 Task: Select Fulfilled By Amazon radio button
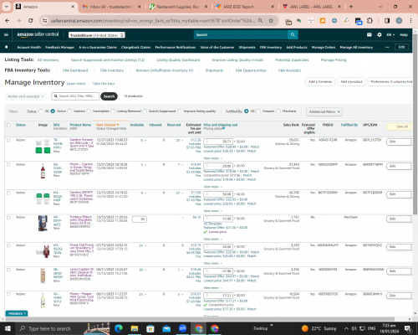point(258,111)
